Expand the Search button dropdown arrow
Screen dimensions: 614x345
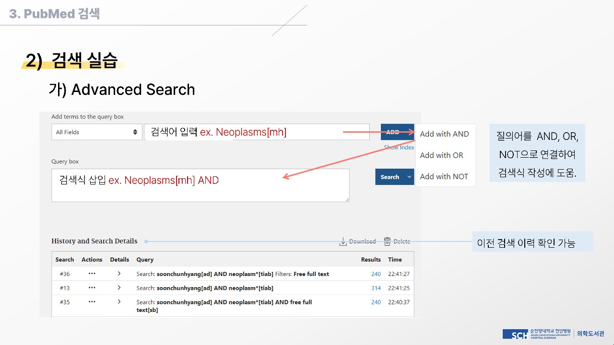click(409, 177)
